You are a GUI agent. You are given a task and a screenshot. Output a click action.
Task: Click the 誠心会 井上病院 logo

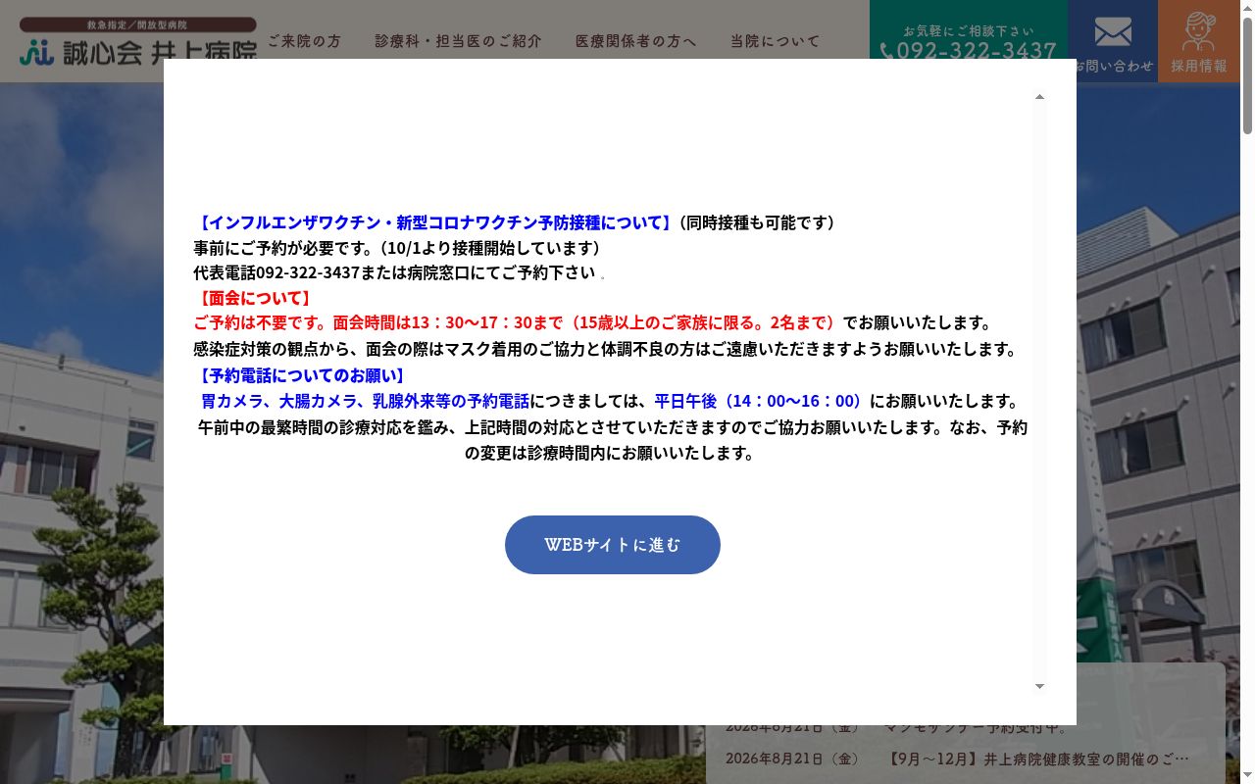(138, 41)
